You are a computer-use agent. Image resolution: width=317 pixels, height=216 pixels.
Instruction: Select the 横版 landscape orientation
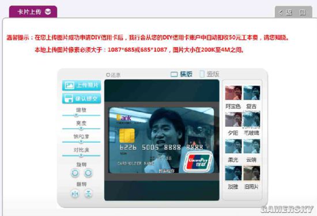coord(181,74)
